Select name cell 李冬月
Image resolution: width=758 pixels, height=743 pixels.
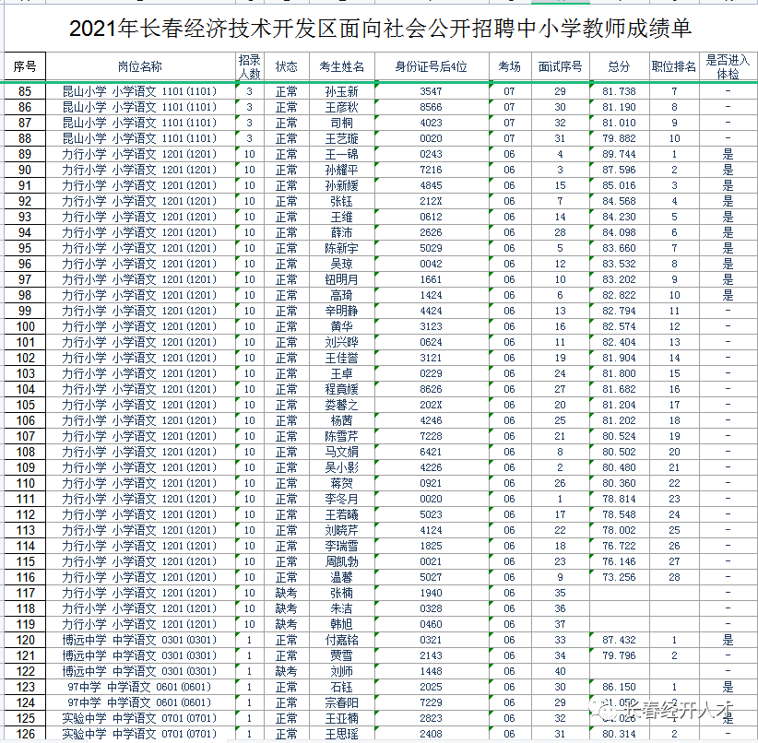(x=342, y=499)
